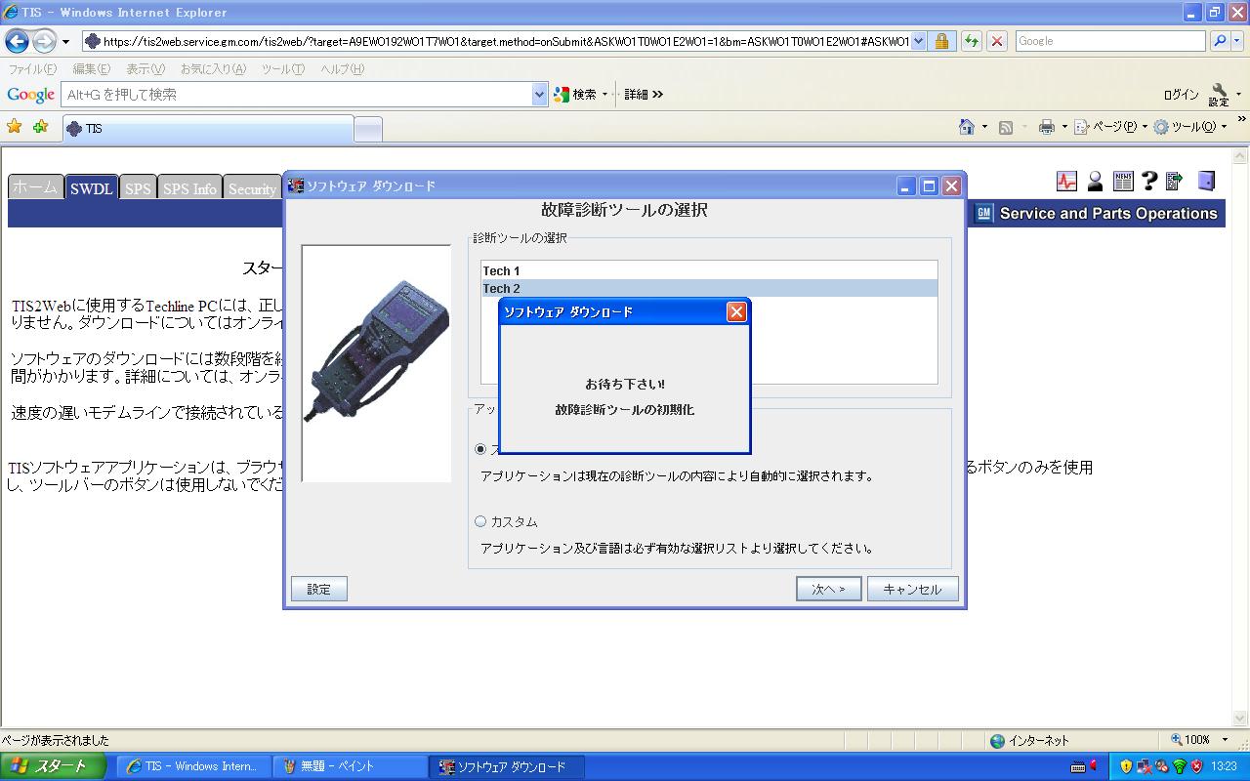Screen dimensions: 1250x781
Task: Select Tech 1 in the diagnostic tool list
Action: (x=709, y=270)
